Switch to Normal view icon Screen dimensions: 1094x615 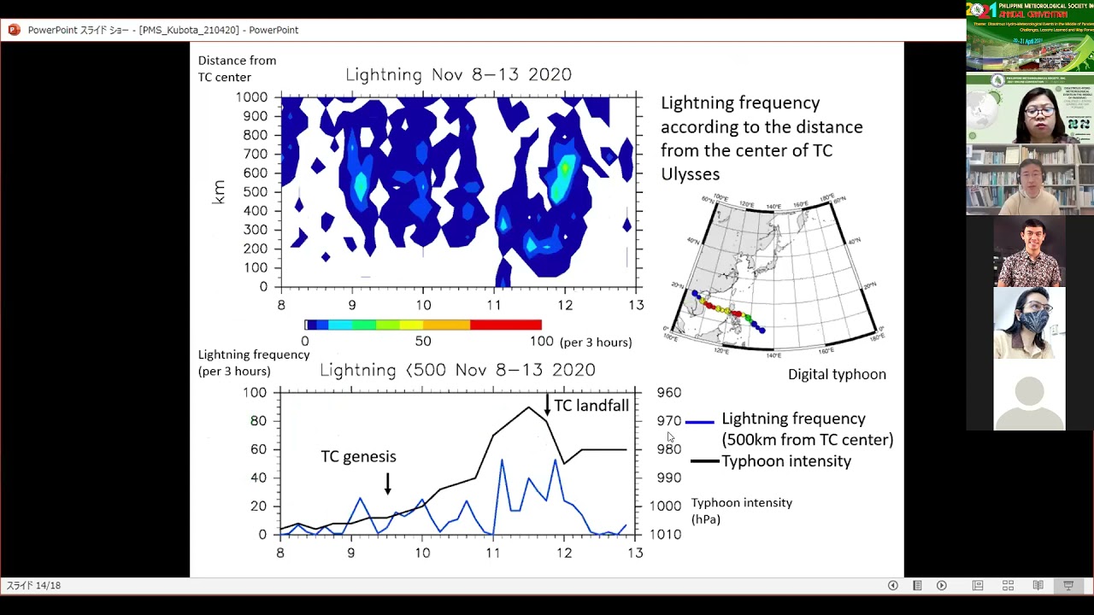click(978, 585)
